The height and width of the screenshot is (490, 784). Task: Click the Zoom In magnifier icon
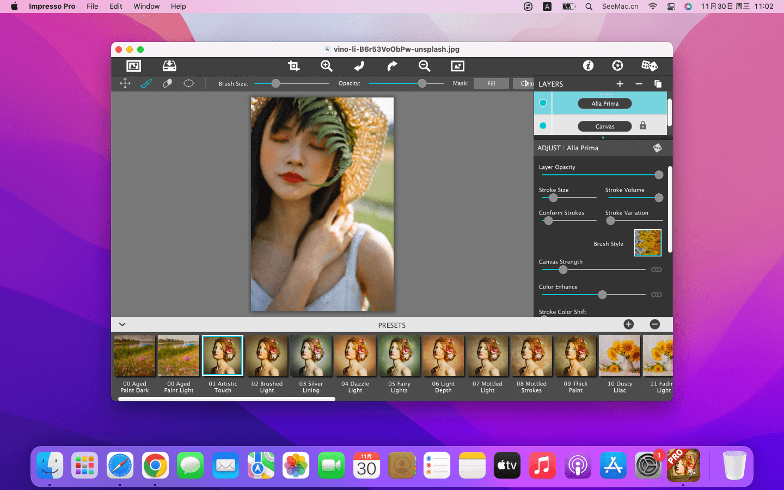click(x=326, y=66)
